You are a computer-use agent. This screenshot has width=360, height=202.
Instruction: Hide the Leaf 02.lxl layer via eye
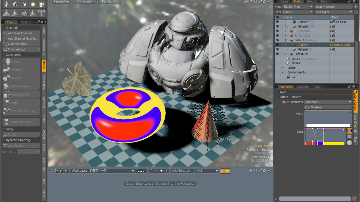(x=277, y=54)
